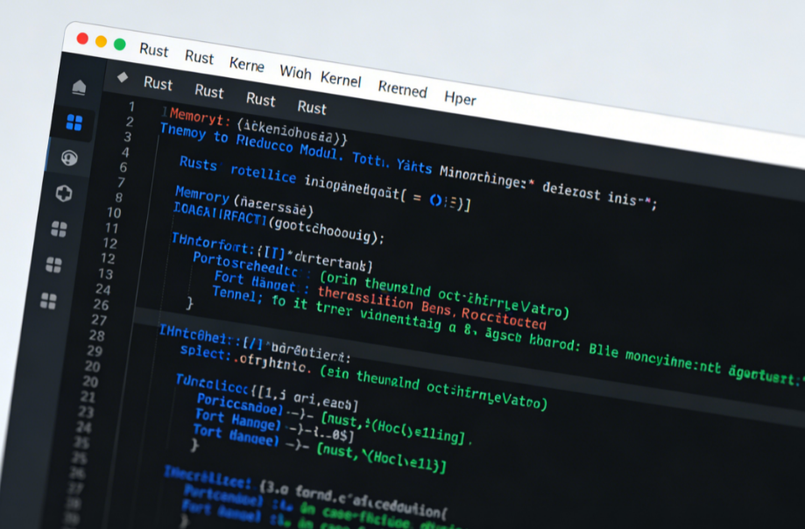Open the "Wiah" menu

295,73
